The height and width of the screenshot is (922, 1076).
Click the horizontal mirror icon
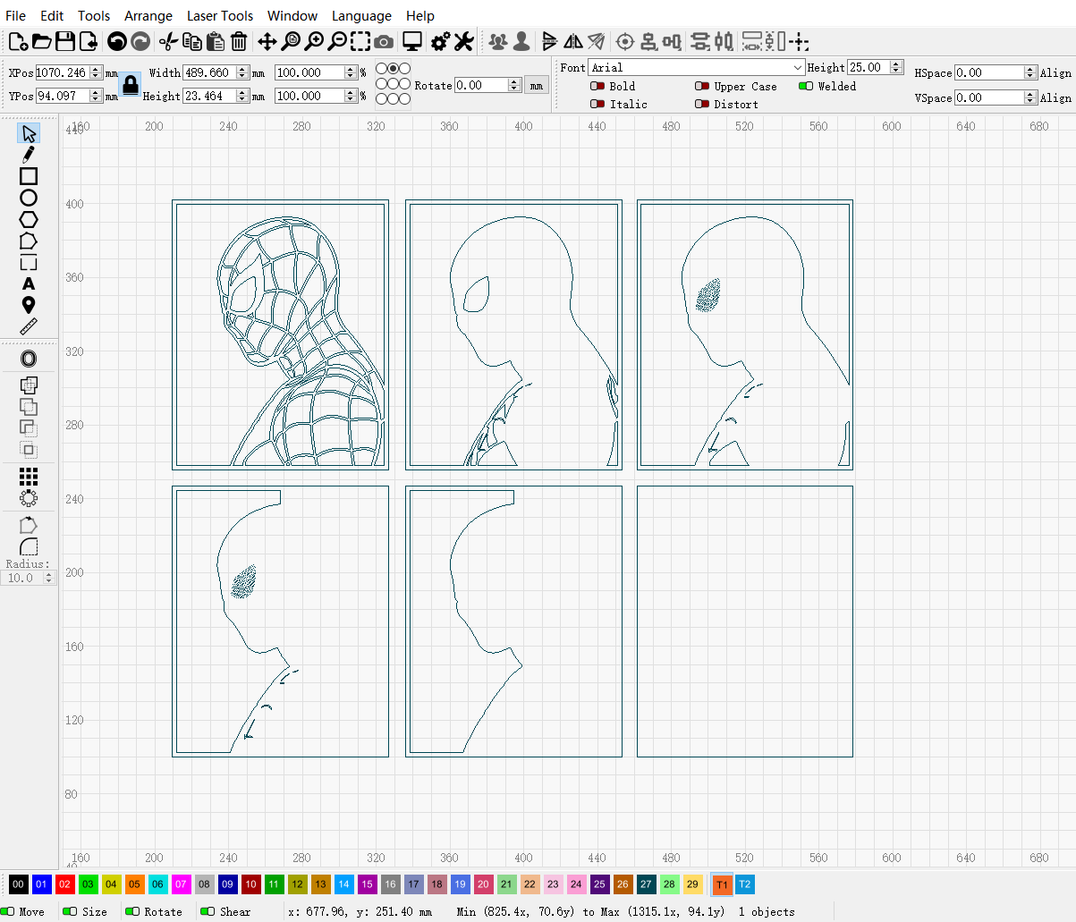tap(573, 41)
